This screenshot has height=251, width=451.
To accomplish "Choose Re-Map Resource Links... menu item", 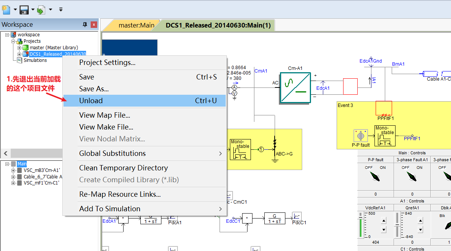I will [x=144, y=194].
